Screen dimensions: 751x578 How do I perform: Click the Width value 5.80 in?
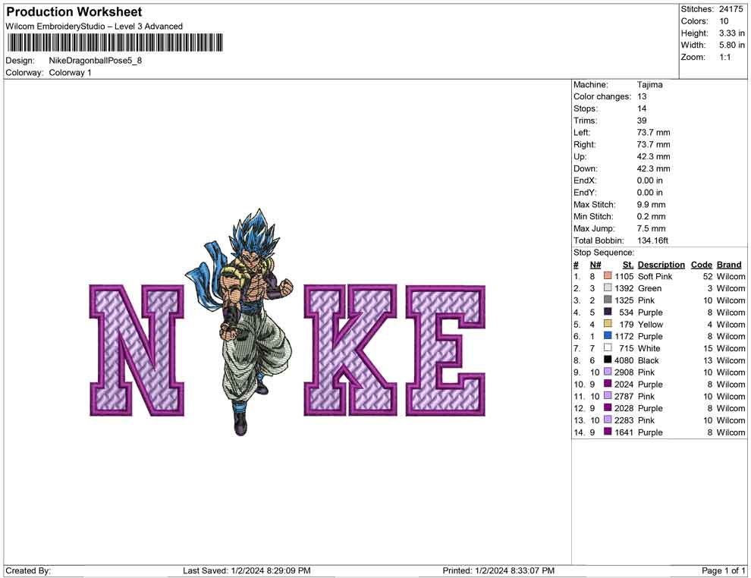coord(732,45)
